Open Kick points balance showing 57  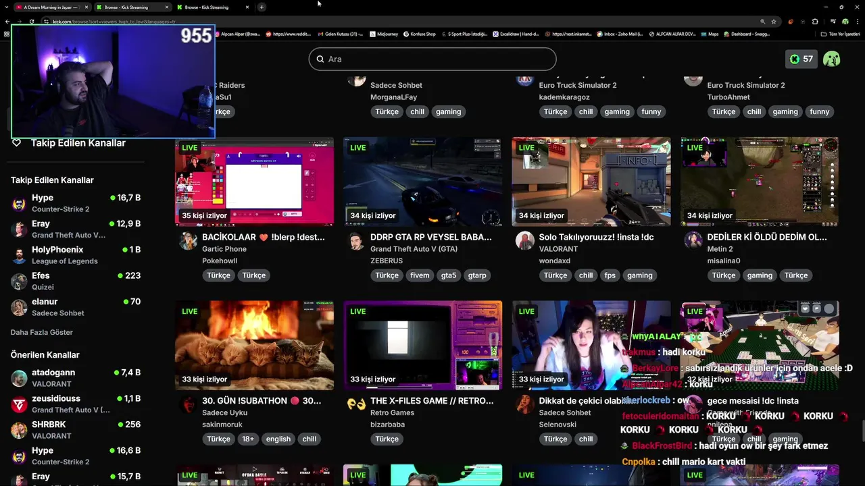[x=801, y=59]
